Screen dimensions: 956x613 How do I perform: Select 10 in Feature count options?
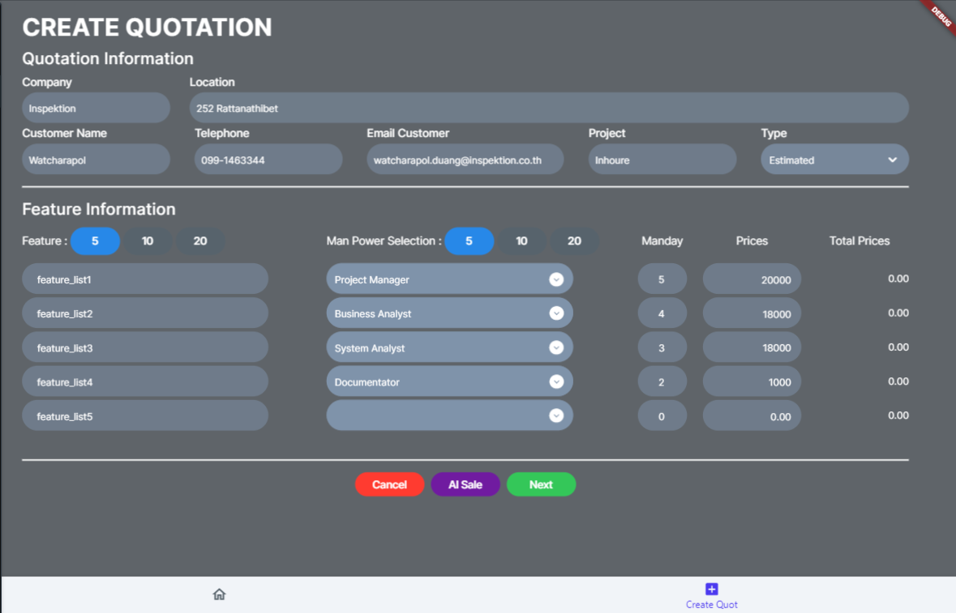[x=148, y=241]
